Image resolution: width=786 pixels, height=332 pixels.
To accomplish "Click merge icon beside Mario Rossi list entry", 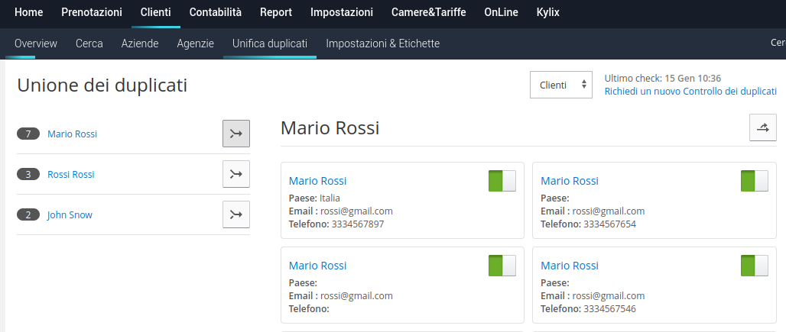I will [236, 134].
